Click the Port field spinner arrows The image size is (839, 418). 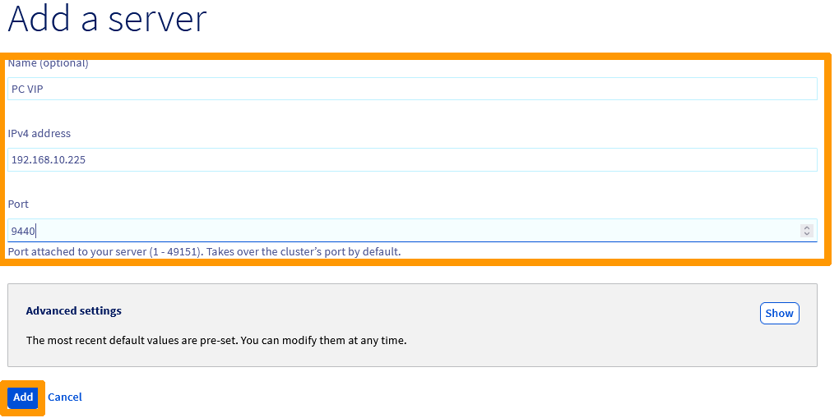point(806,231)
